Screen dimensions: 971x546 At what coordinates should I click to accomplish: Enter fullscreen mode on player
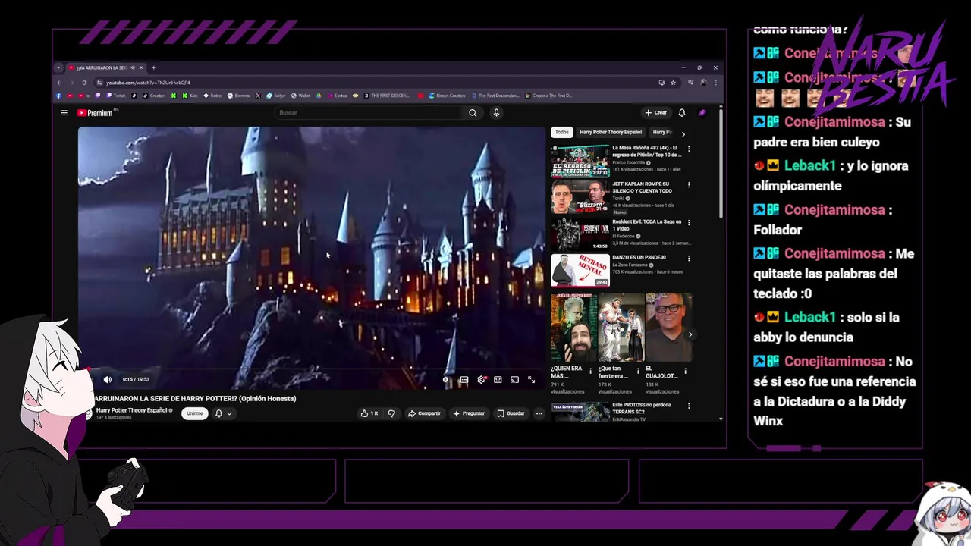pos(531,379)
